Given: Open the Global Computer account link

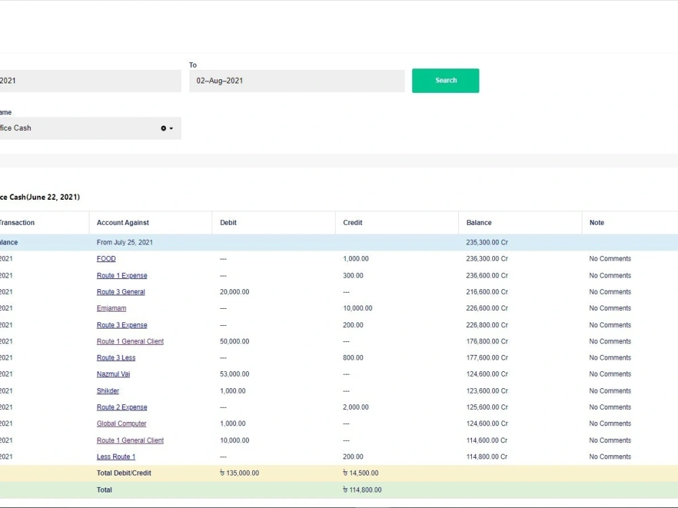Looking at the screenshot, I should [121, 424].
